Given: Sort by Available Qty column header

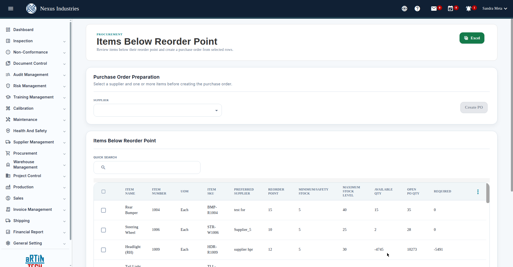Looking at the screenshot, I should pyautogui.click(x=383, y=191).
